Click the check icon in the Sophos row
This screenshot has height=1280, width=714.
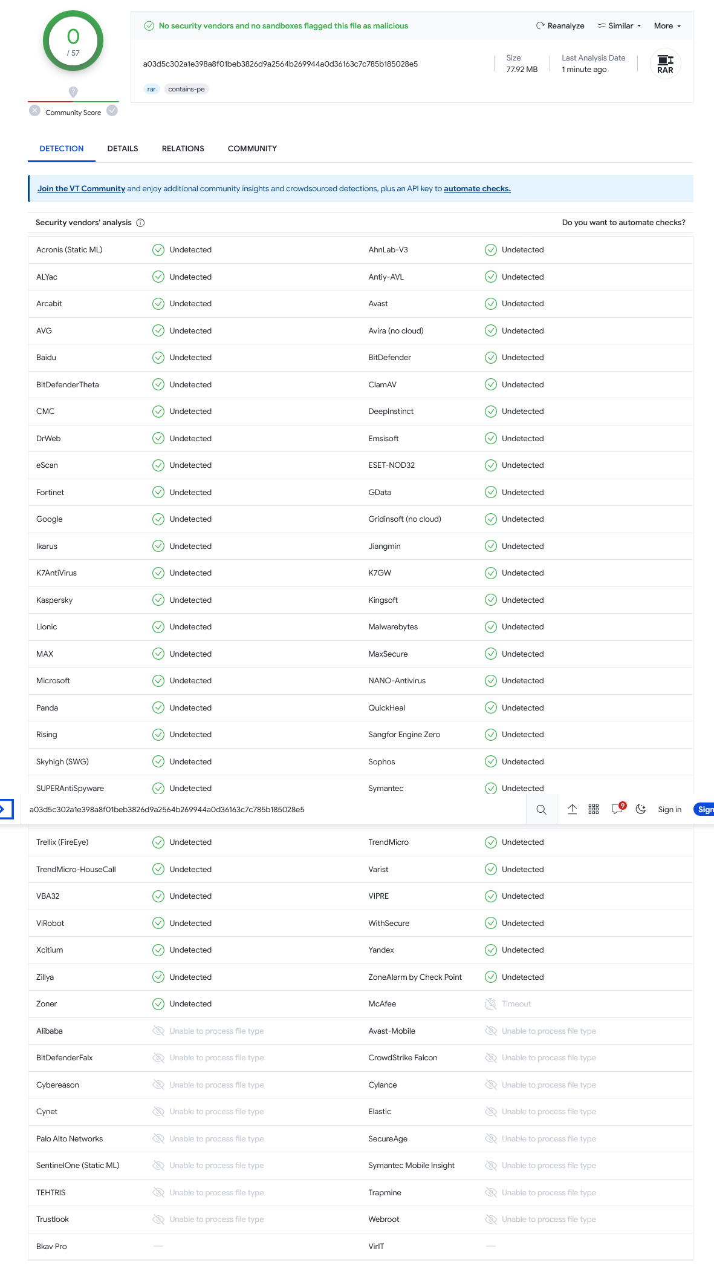point(491,762)
